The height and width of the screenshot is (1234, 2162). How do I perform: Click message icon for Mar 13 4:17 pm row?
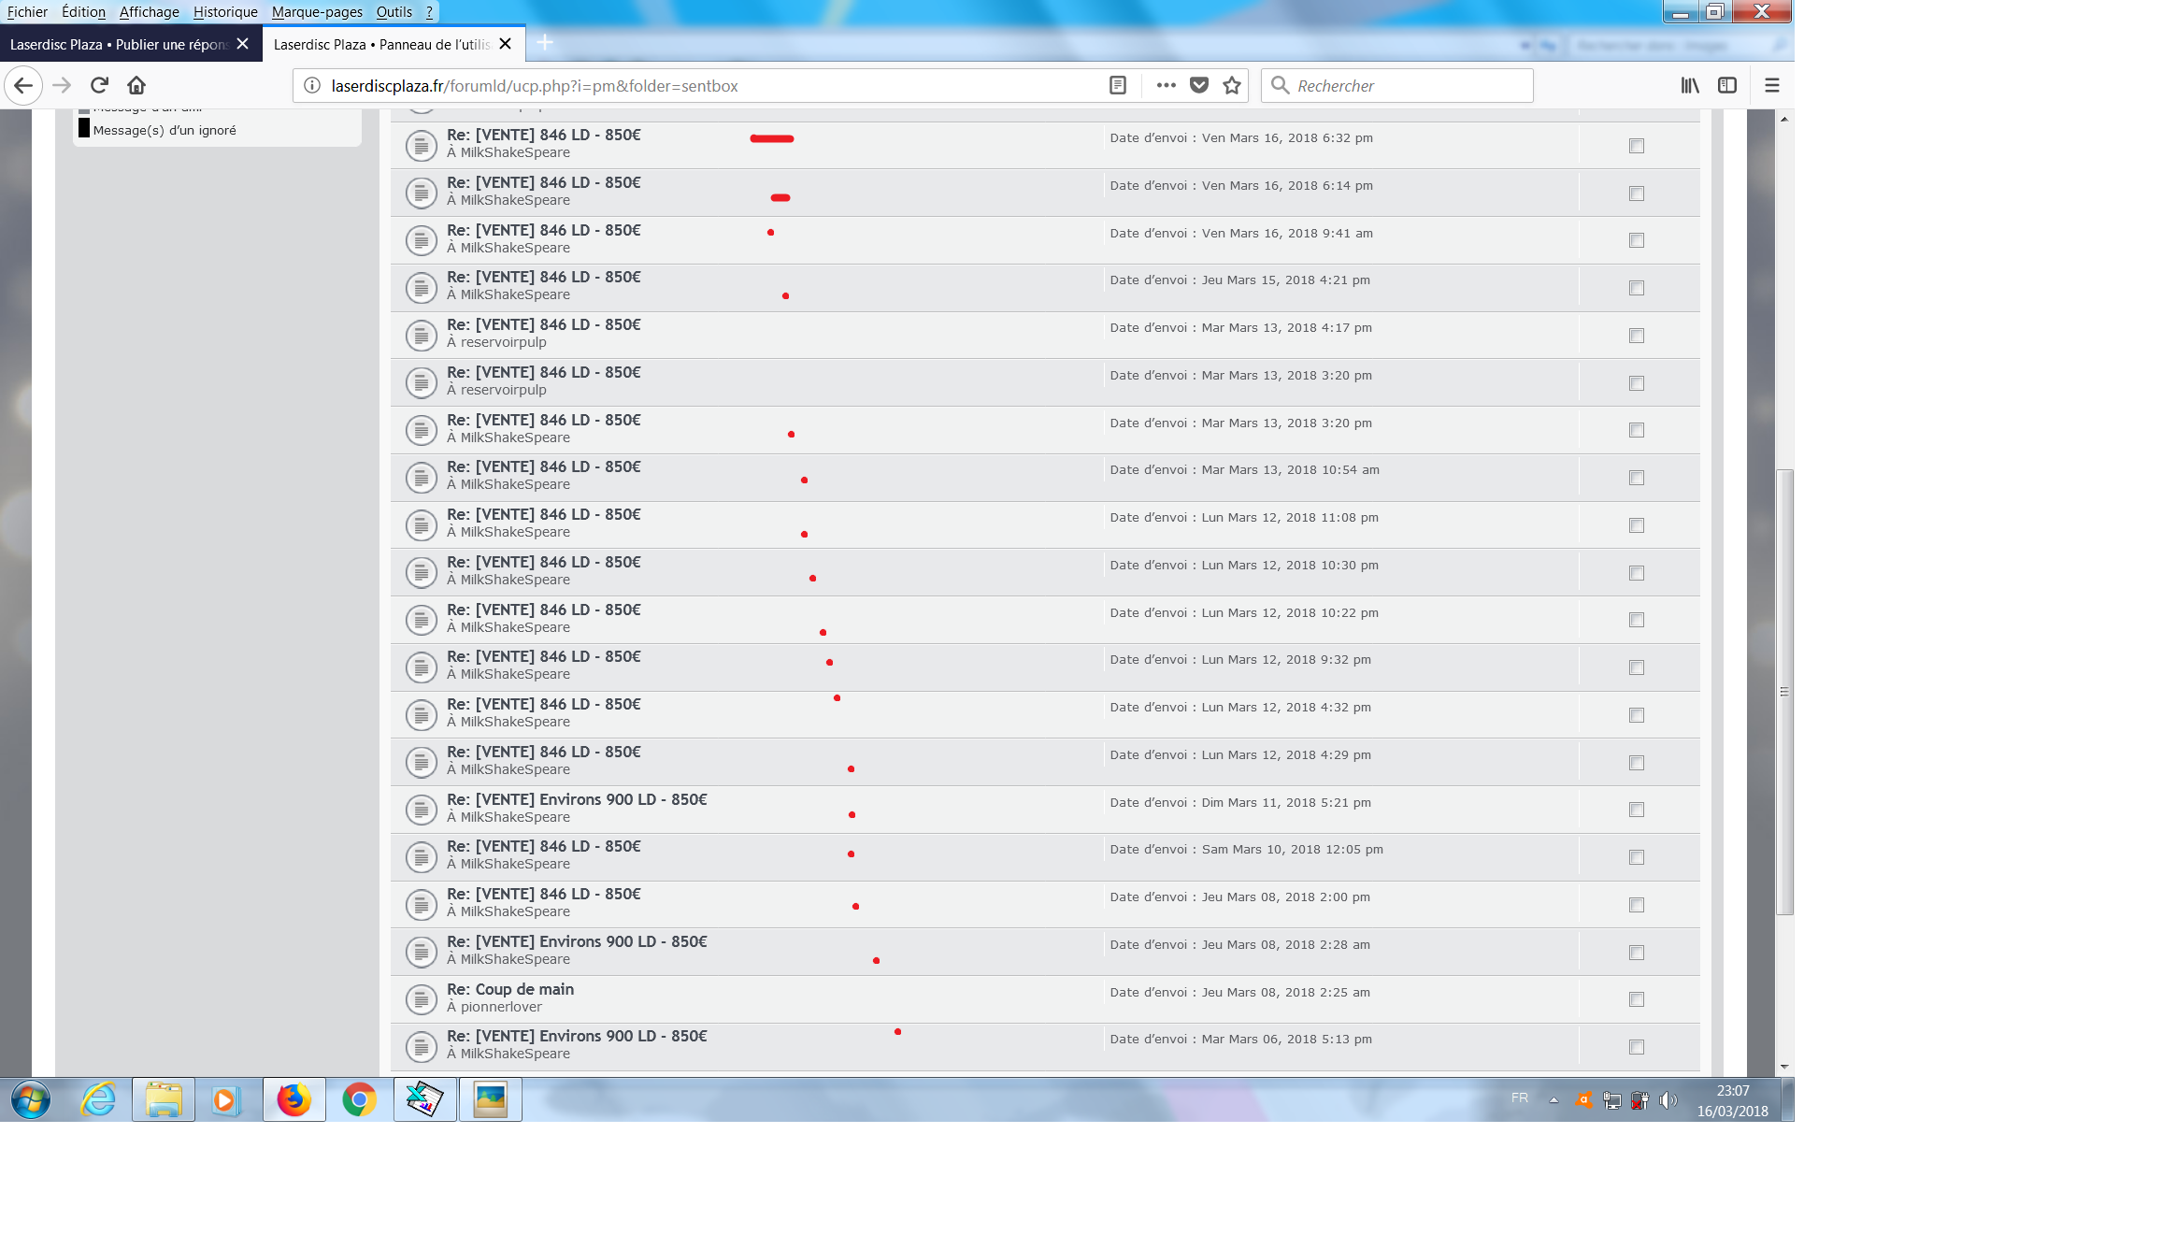pos(422,335)
